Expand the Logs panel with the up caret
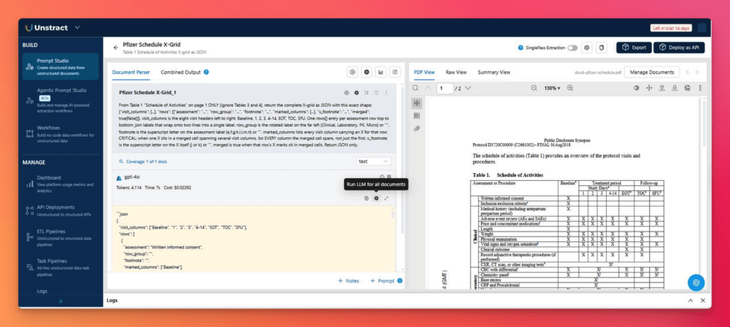 coord(690,301)
